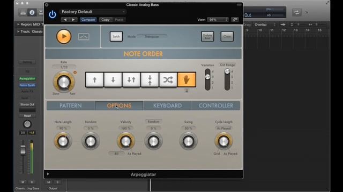Click the Copy button
This screenshot has height=192, width=343.
[x=106, y=20]
